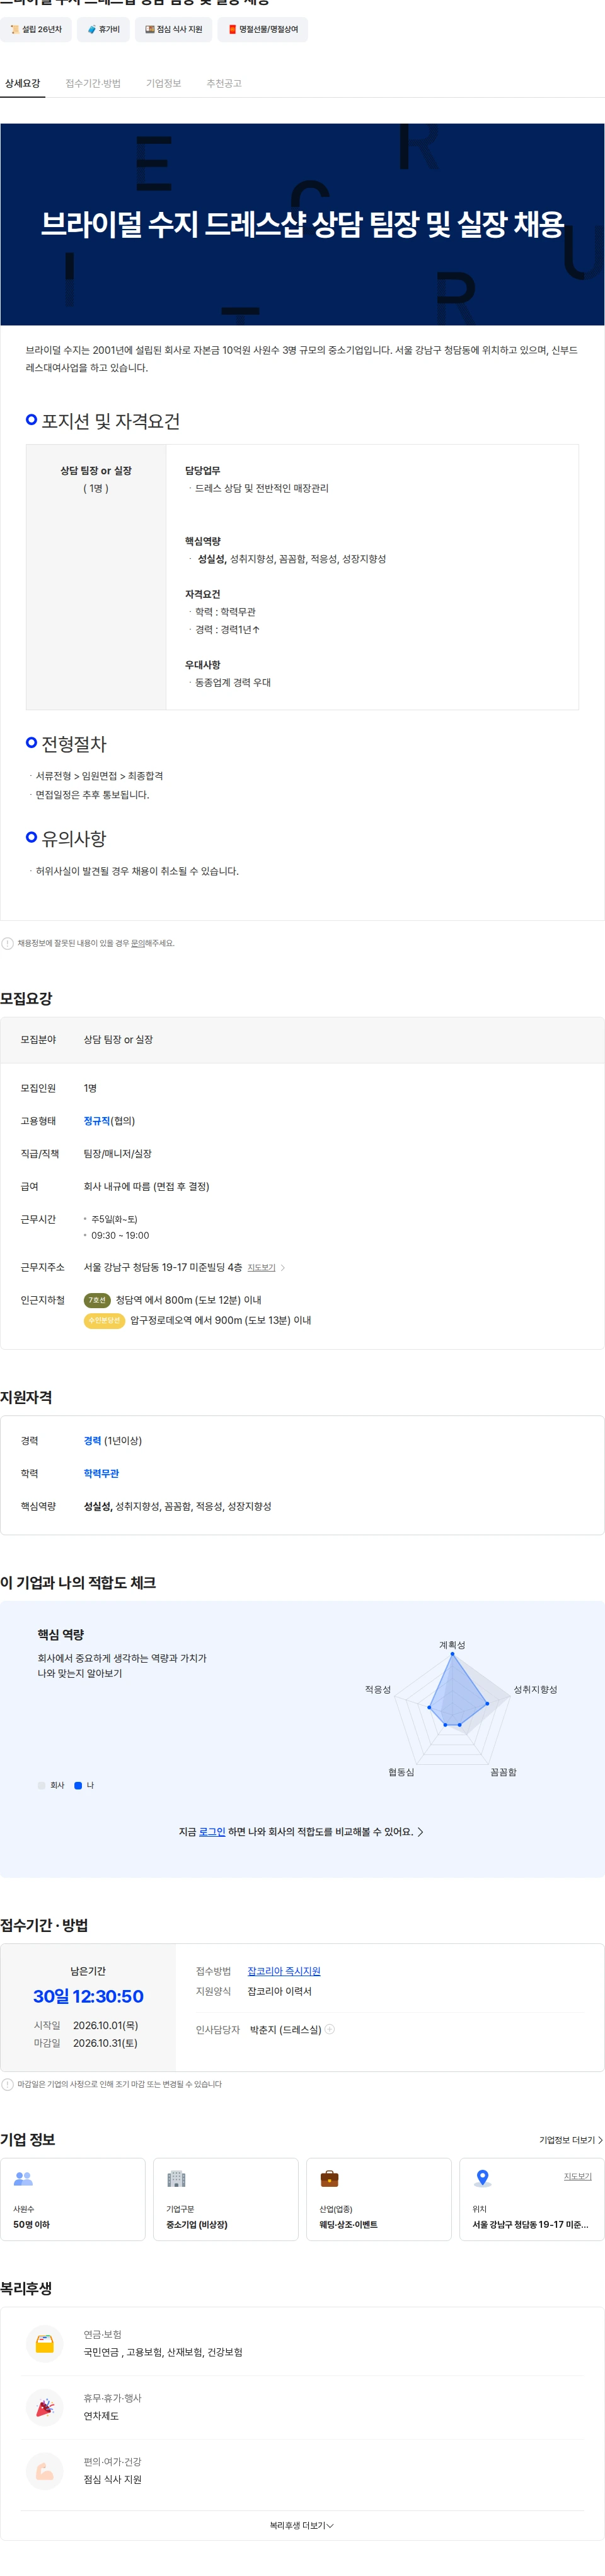Click the 학력무관 education link
This screenshot has width=605, height=2576.
click(x=101, y=1474)
